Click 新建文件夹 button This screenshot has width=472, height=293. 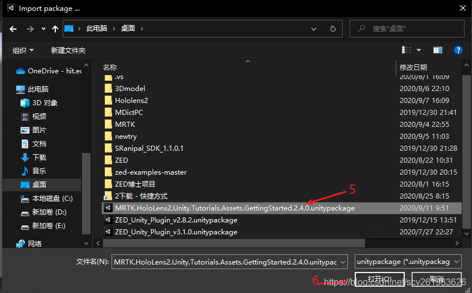68,50
